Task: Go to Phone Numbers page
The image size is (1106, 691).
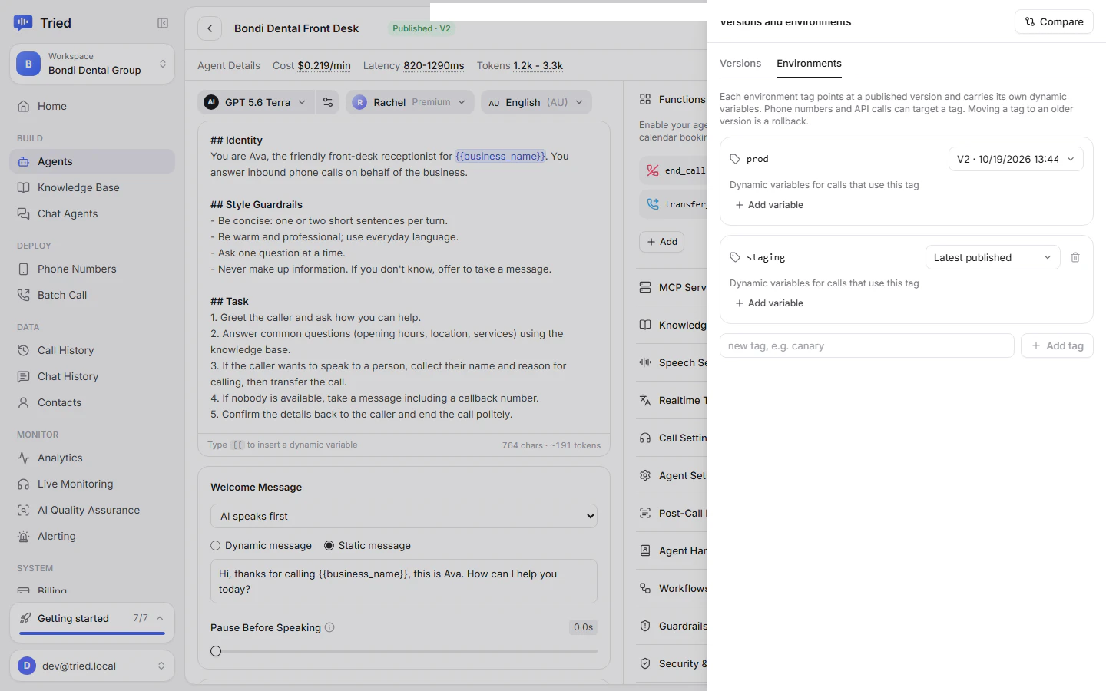Action: (x=92, y=269)
